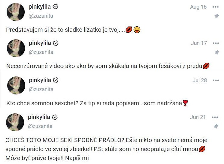Click the verified badge on the Jul 28 post
This screenshot has height=164, width=224.
(x=56, y=80)
